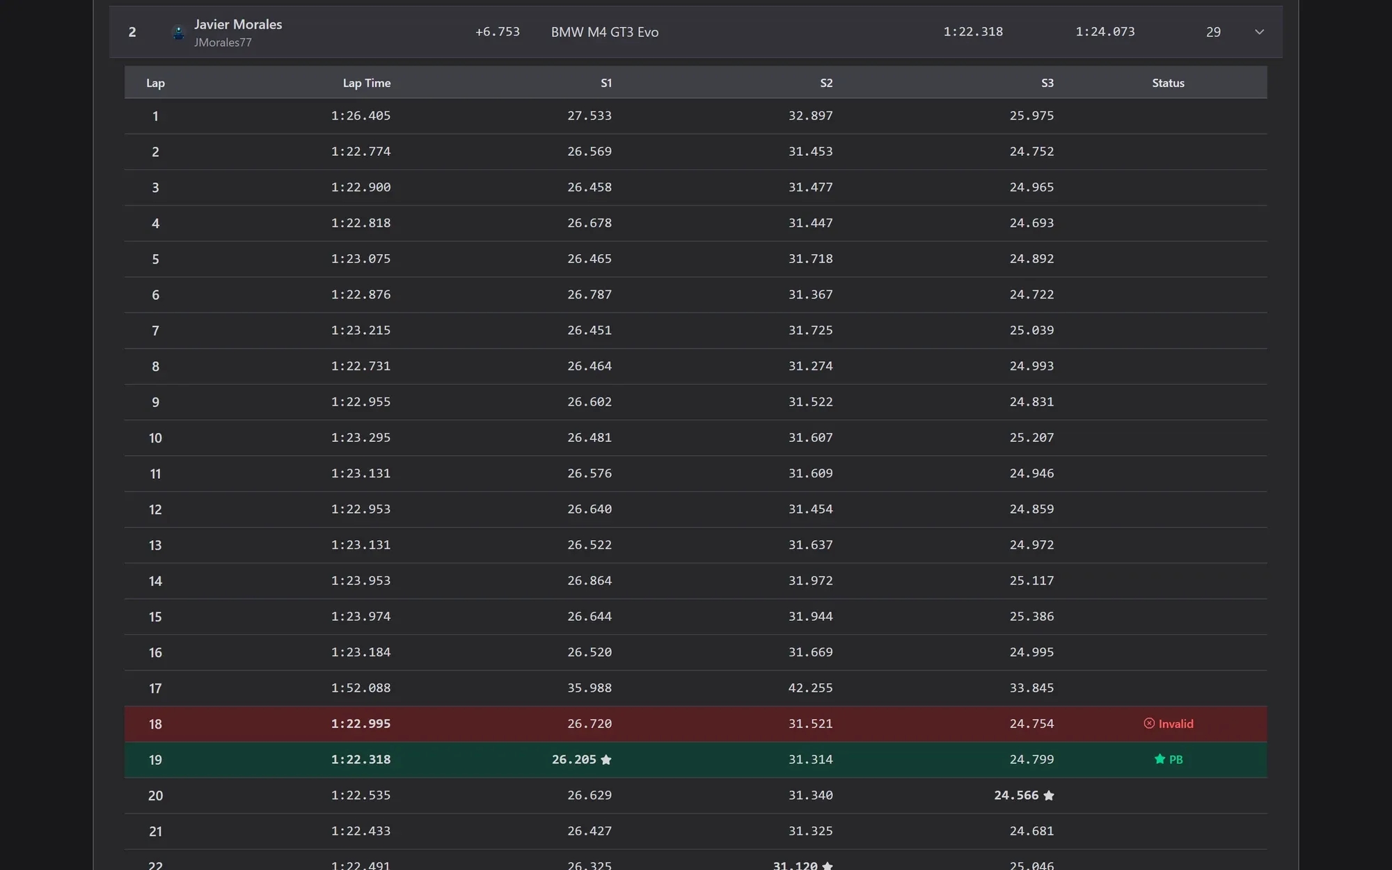Click S3 time 24.892 on lap 5
This screenshot has width=1392, height=870.
[1031, 259]
